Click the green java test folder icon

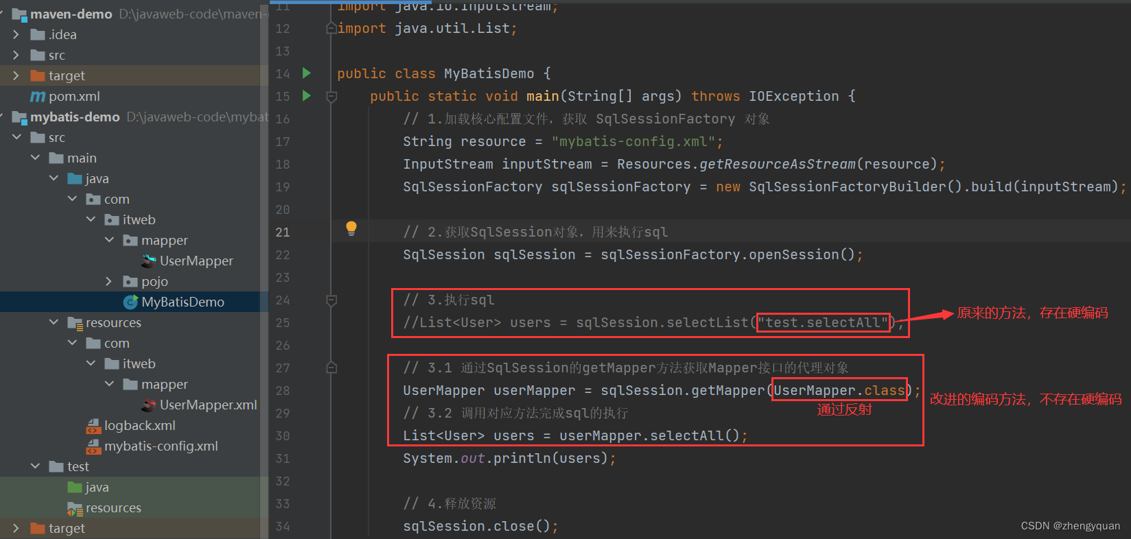pos(75,488)
